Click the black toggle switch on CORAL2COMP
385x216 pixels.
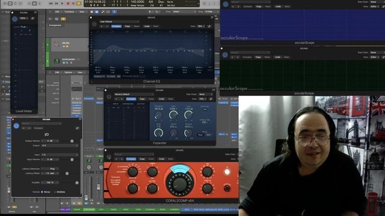pos(227,188)
